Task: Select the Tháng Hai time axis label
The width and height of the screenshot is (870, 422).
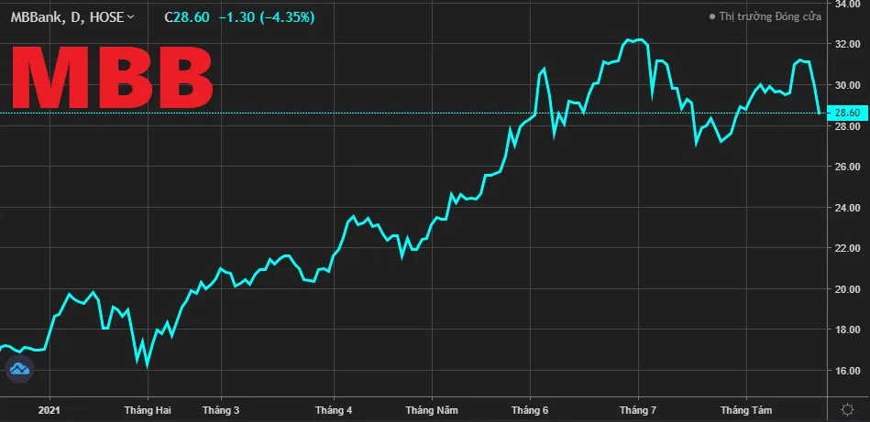Action: click(148, 410)
